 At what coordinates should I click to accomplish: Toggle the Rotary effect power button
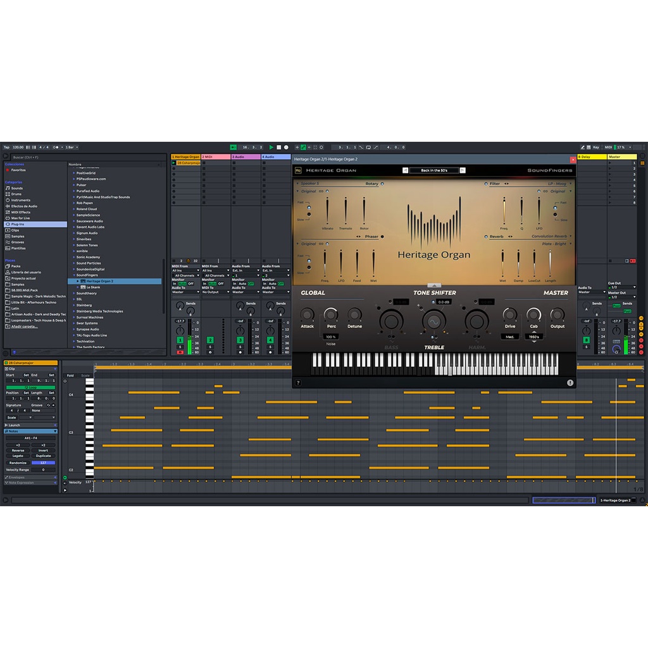[x=382, y=184]
